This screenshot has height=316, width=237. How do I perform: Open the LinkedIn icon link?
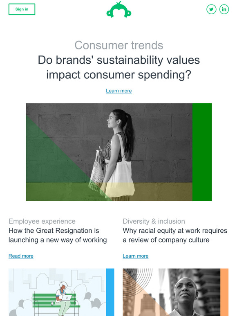tap(224, 9)
